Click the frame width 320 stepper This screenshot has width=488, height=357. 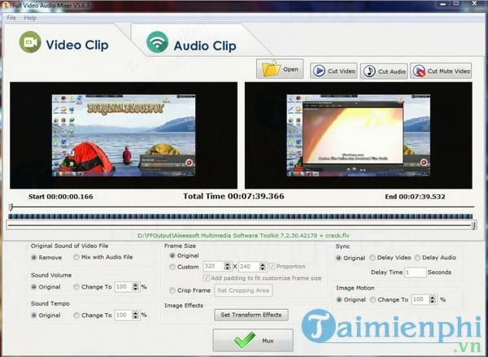pos(228,267)
